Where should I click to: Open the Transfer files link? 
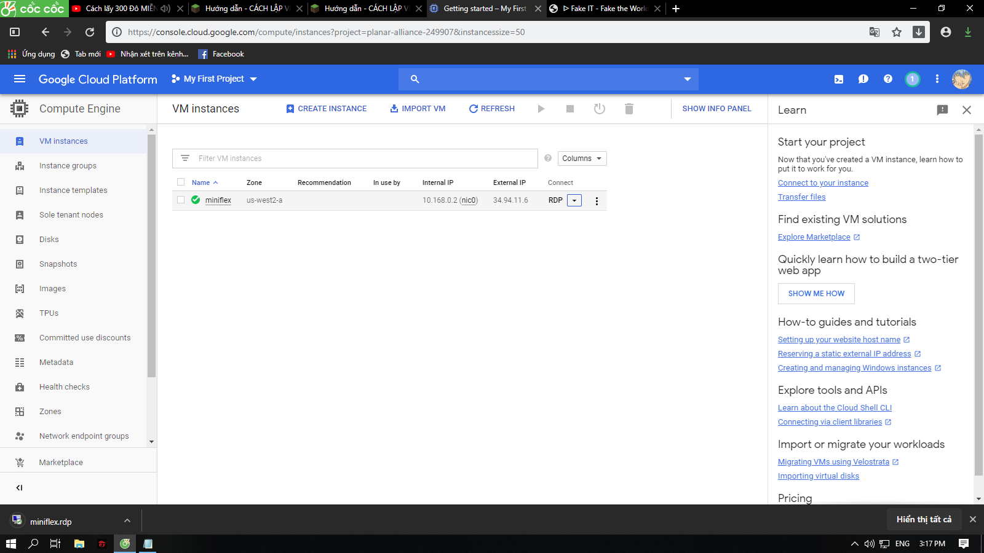[x=801, y=197]
